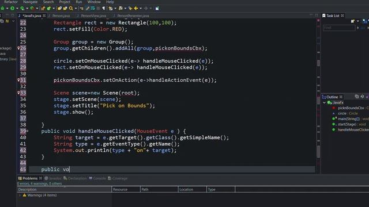Viewport: 369px width, 207px height.
Task: Click the New Java Package toolbar icon
Action: tap(43, 9)
